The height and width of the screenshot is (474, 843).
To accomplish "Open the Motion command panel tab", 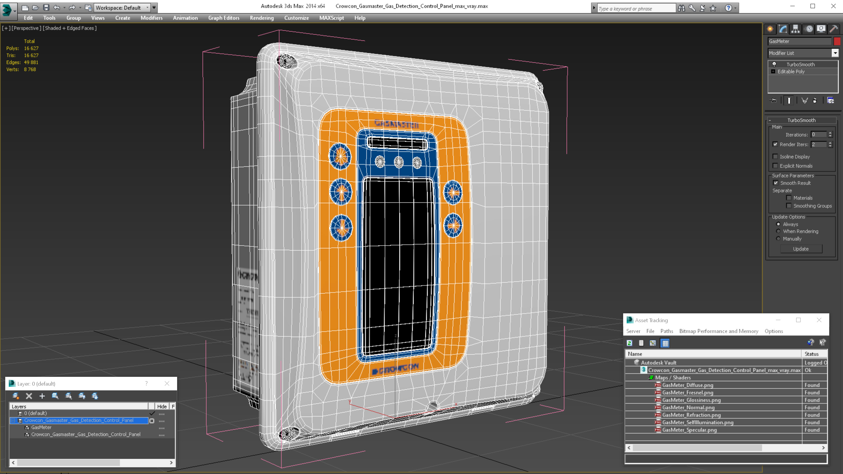I will click(x=809, y=29).
